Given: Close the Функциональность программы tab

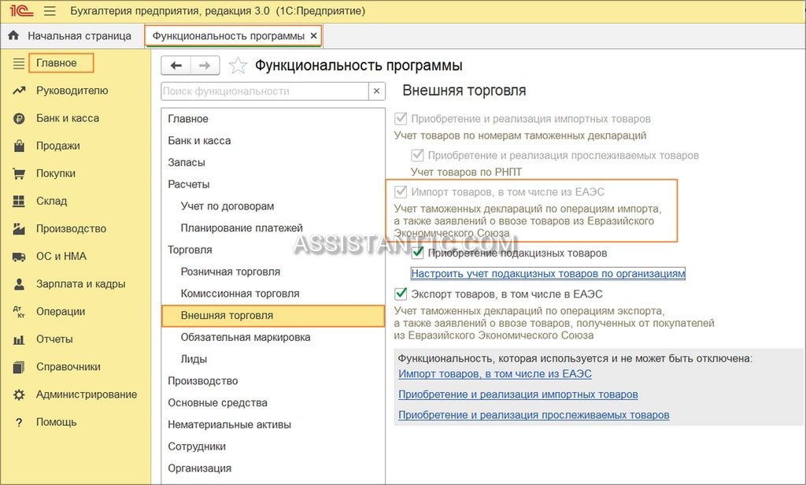Looking at the screenshot, I should click(x=313, y=36).
